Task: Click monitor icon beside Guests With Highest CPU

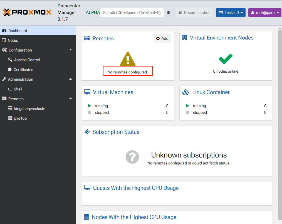Action: coord(87,188)
